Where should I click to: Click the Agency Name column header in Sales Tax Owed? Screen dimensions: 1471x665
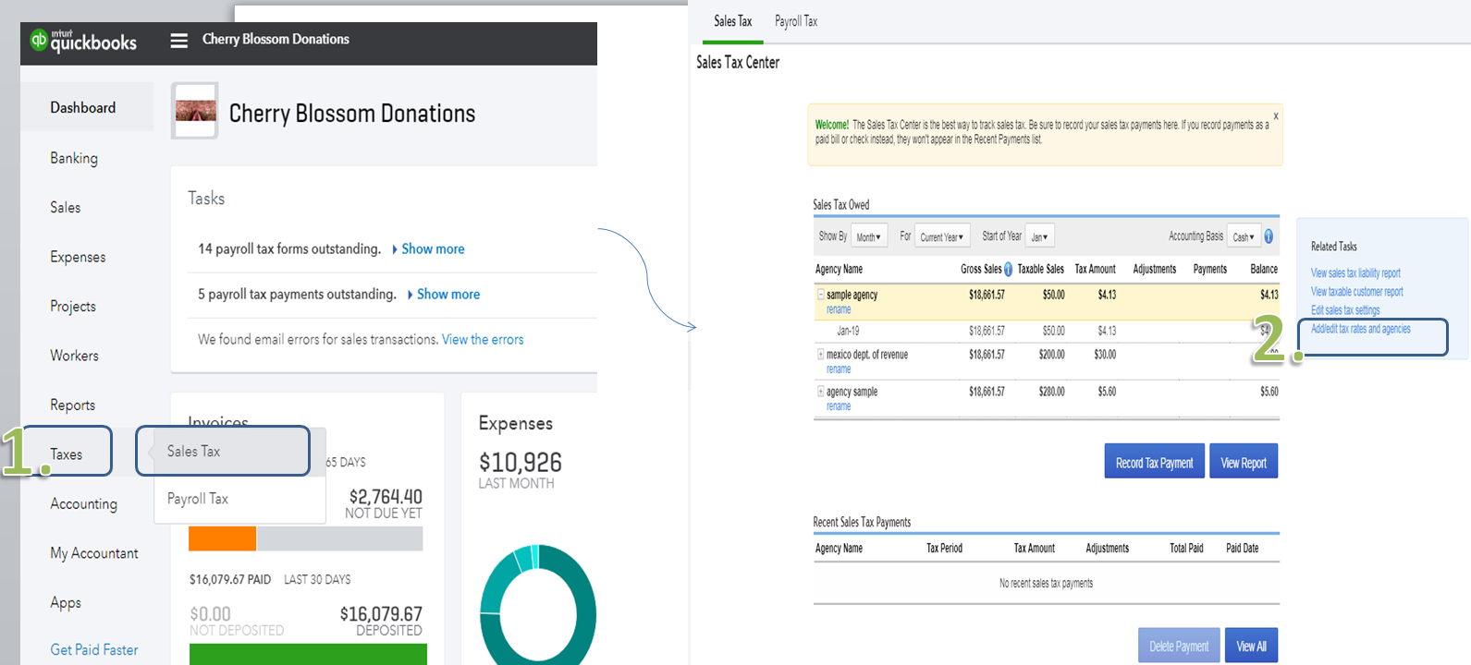tap(839, 270)
